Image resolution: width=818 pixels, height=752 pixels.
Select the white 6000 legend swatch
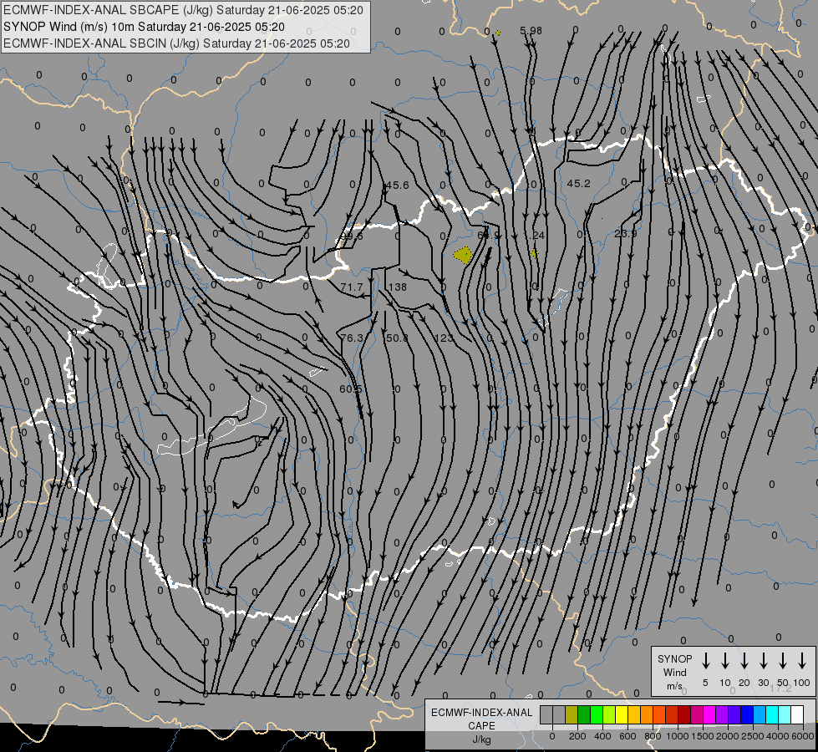tap(796, 715)
